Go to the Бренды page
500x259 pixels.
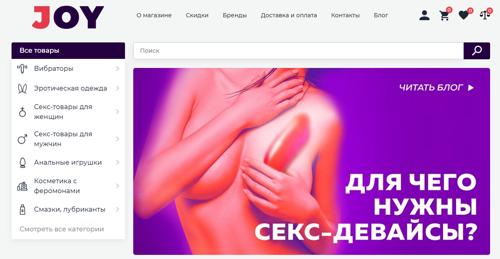tap(235, 15)
